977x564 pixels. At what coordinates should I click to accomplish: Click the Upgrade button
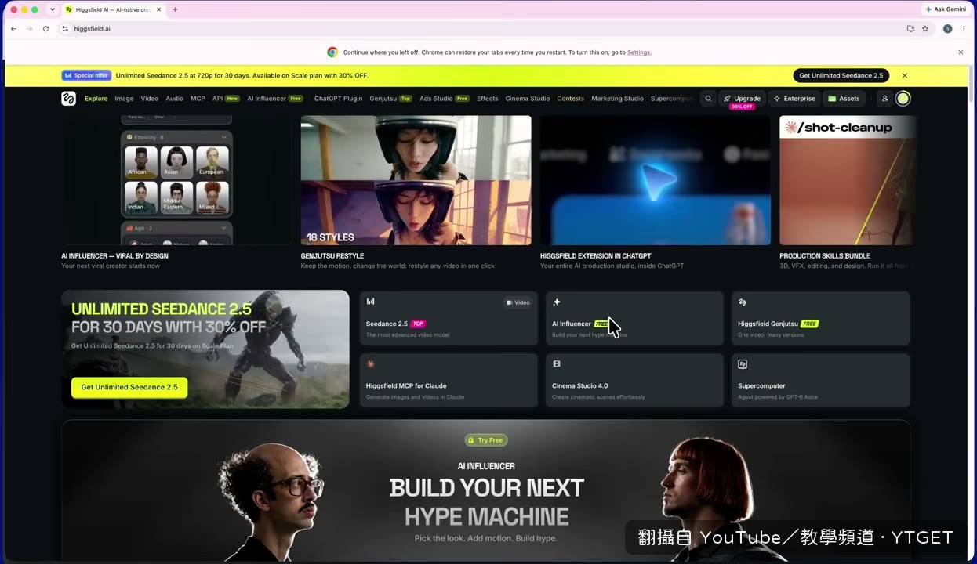pyautogui.click(x=742, y=99)
